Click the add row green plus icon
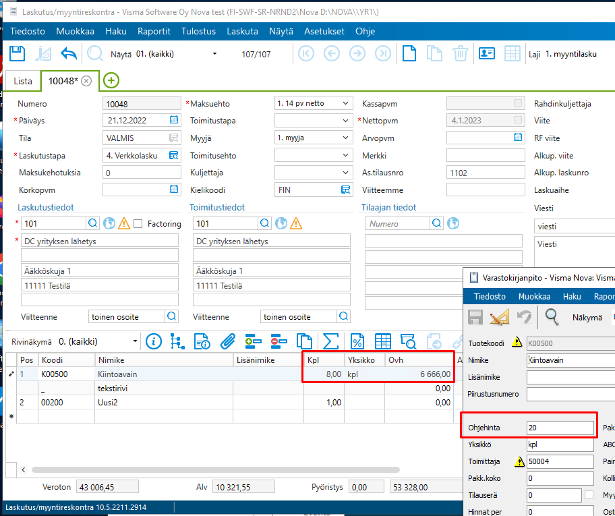The height and width of the screenshot is (516, 615). tap(254, 341)
